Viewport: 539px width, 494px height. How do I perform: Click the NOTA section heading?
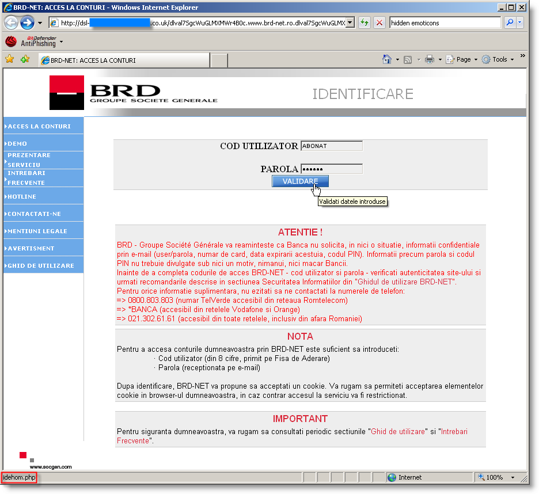(x=300, y=337)
